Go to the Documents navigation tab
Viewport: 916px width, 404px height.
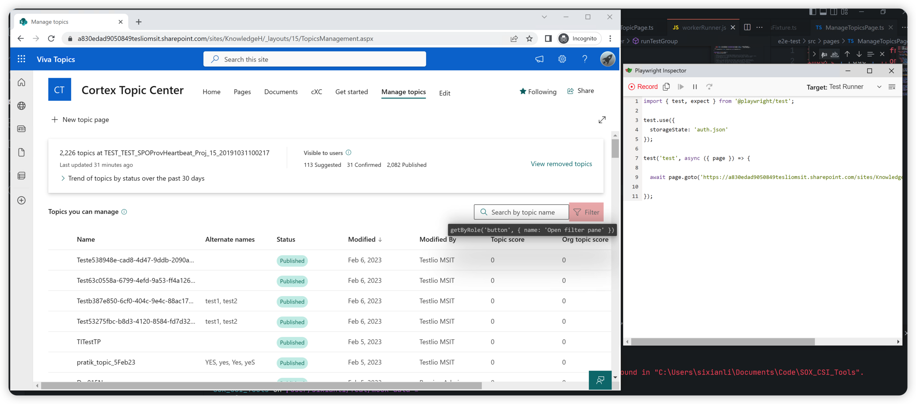point(281,92)
